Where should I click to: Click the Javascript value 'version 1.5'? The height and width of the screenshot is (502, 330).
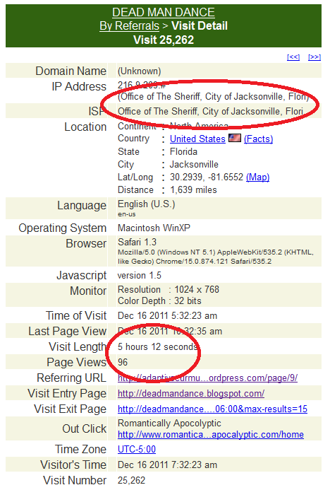point(140,276)
